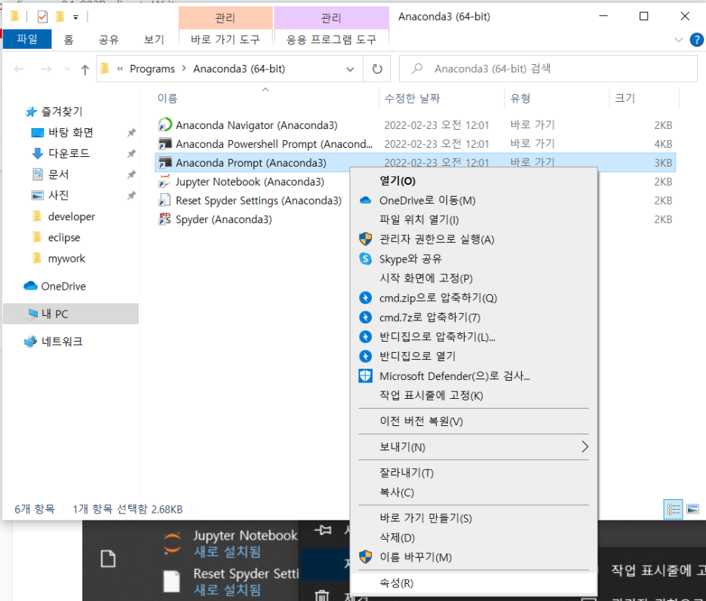
Task: Click the hidden path chevron before Programs
Action: coord(120,69)
